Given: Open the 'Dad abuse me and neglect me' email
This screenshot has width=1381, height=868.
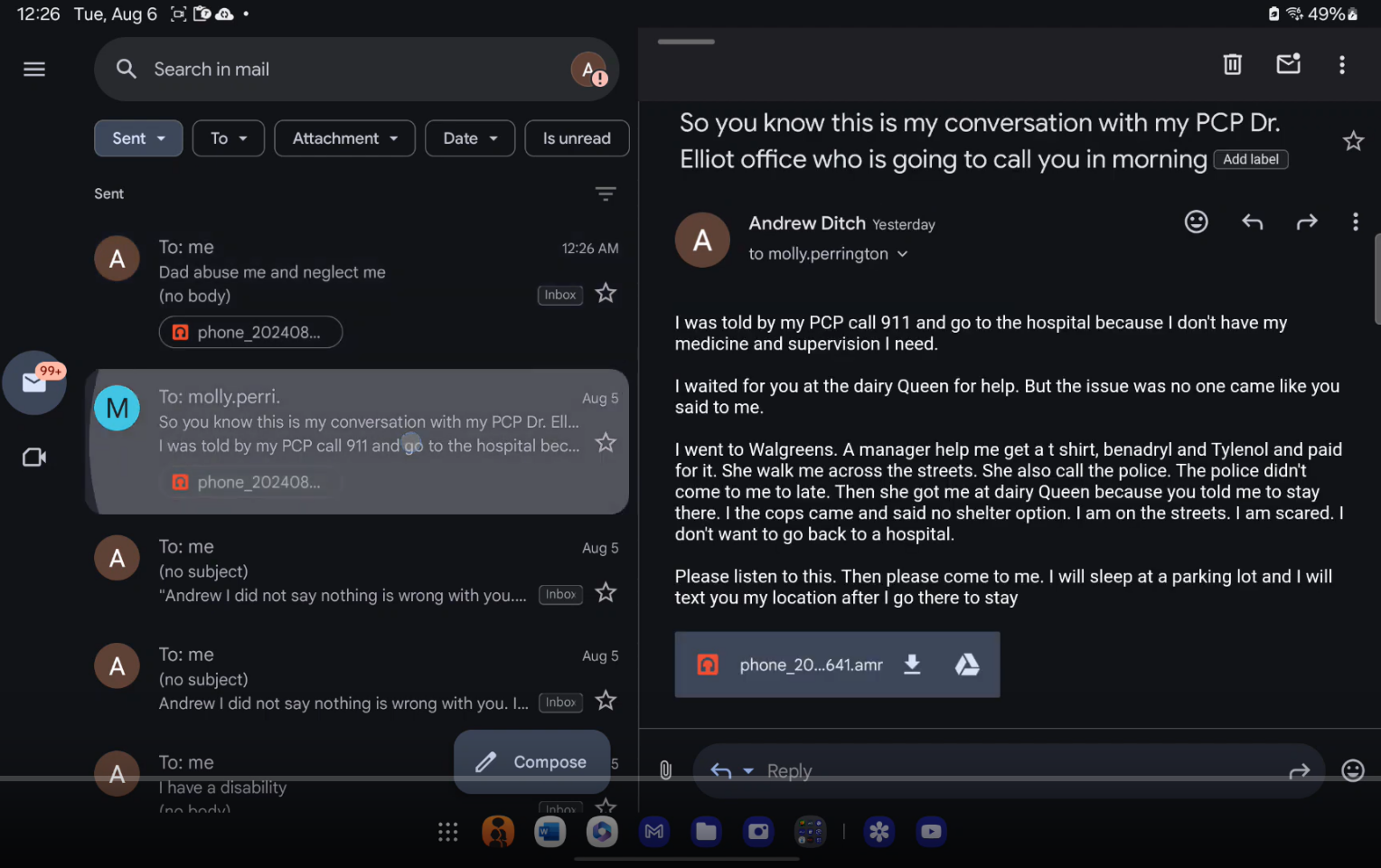Looking at the screenshot, I should tap(357, 293).
